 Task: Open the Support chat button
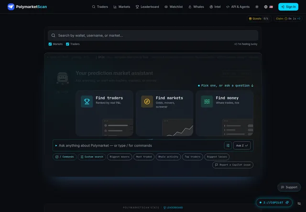(289, 187)
